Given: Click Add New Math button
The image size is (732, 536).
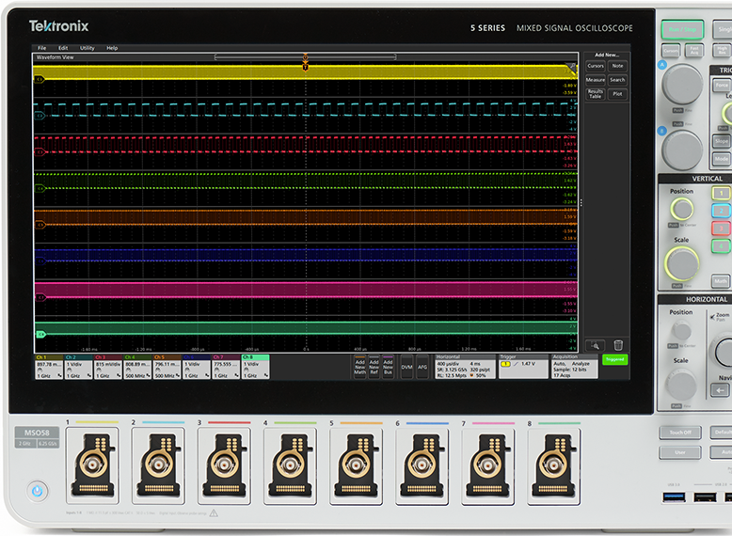Looking at the screenshot, I should point(360,367).
